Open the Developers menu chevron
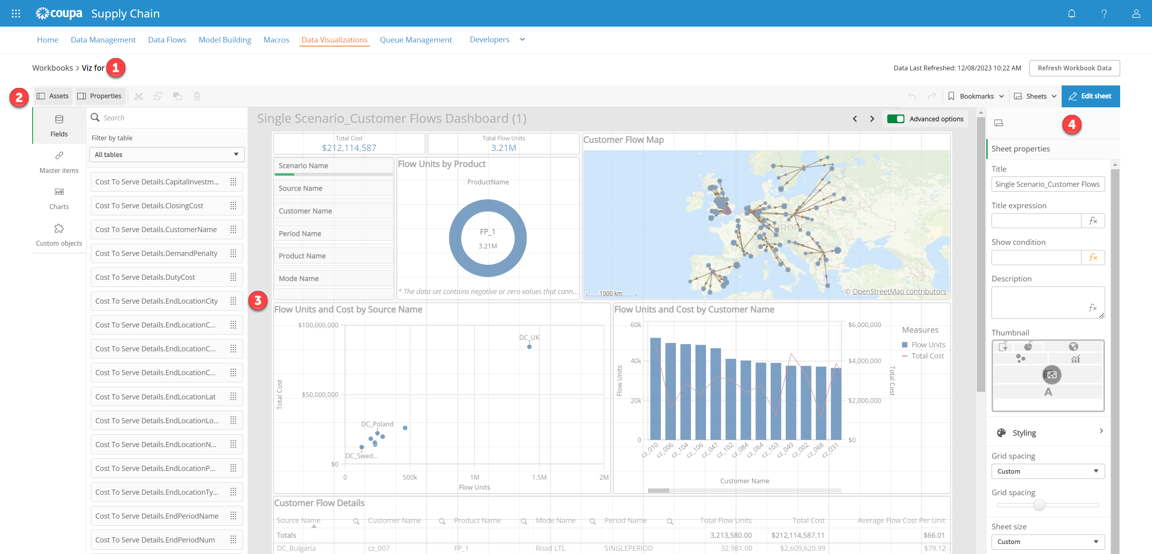The width and height of the screenshot is (1152, 554). point(522,39)
